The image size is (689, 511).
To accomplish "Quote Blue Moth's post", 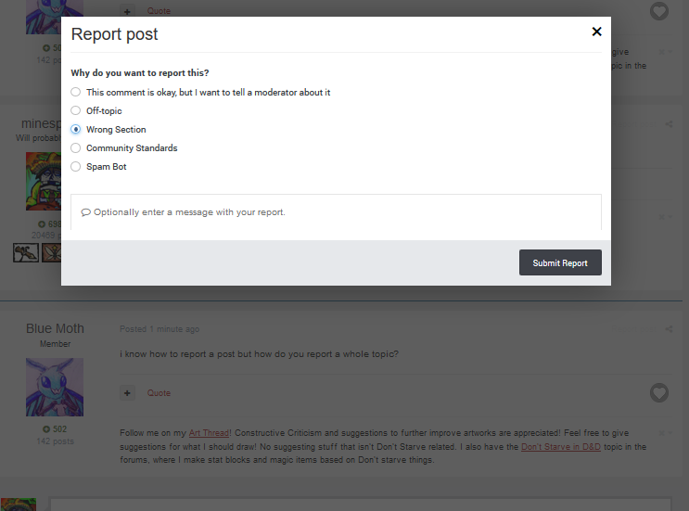I will (x=159, y=393).
